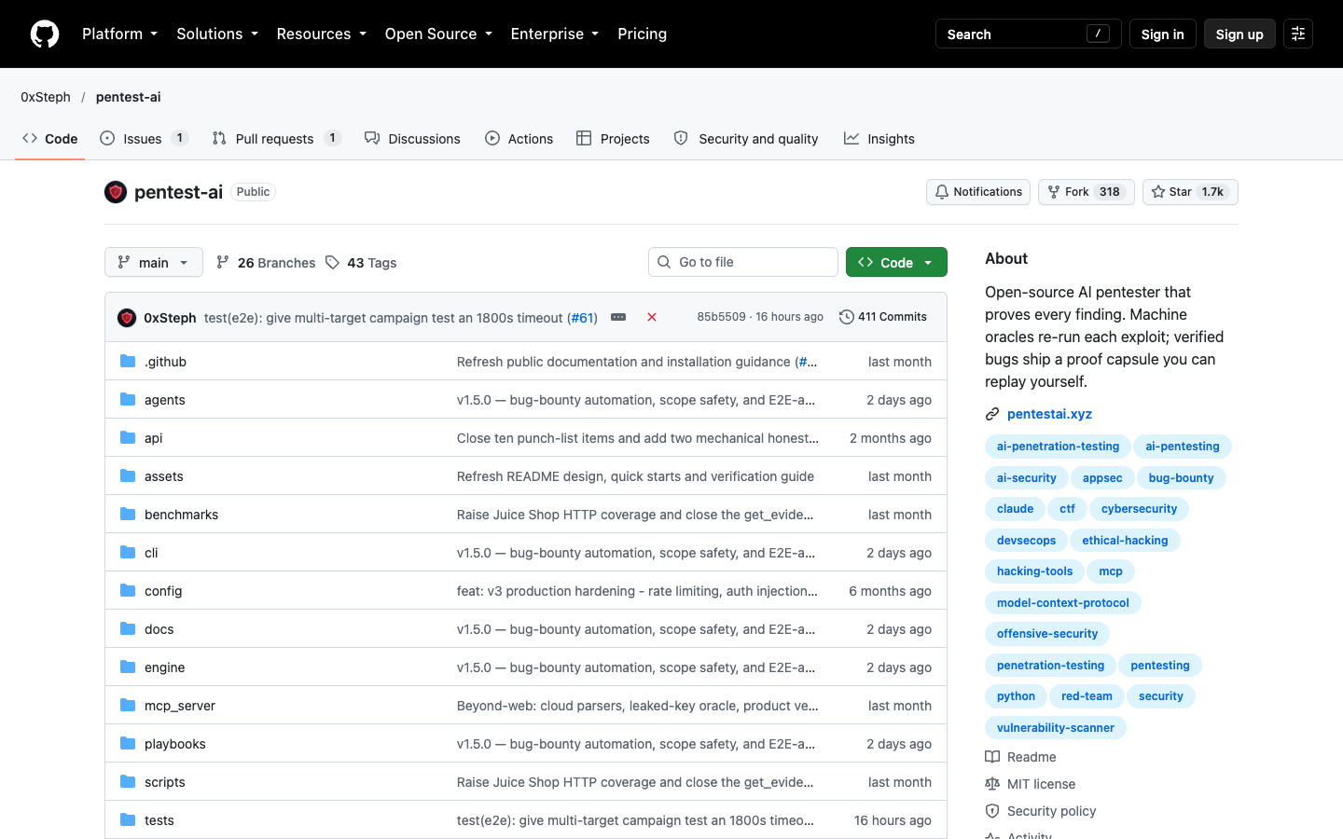Click the tags icon next to 43 Tags

(332, 262)
